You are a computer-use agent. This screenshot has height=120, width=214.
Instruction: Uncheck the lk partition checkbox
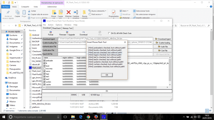pyautogui.click(x=44, y=63)
